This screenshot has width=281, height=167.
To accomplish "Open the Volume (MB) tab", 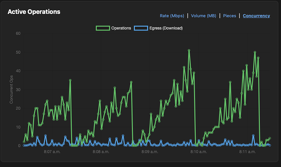I will click(203, 16).
